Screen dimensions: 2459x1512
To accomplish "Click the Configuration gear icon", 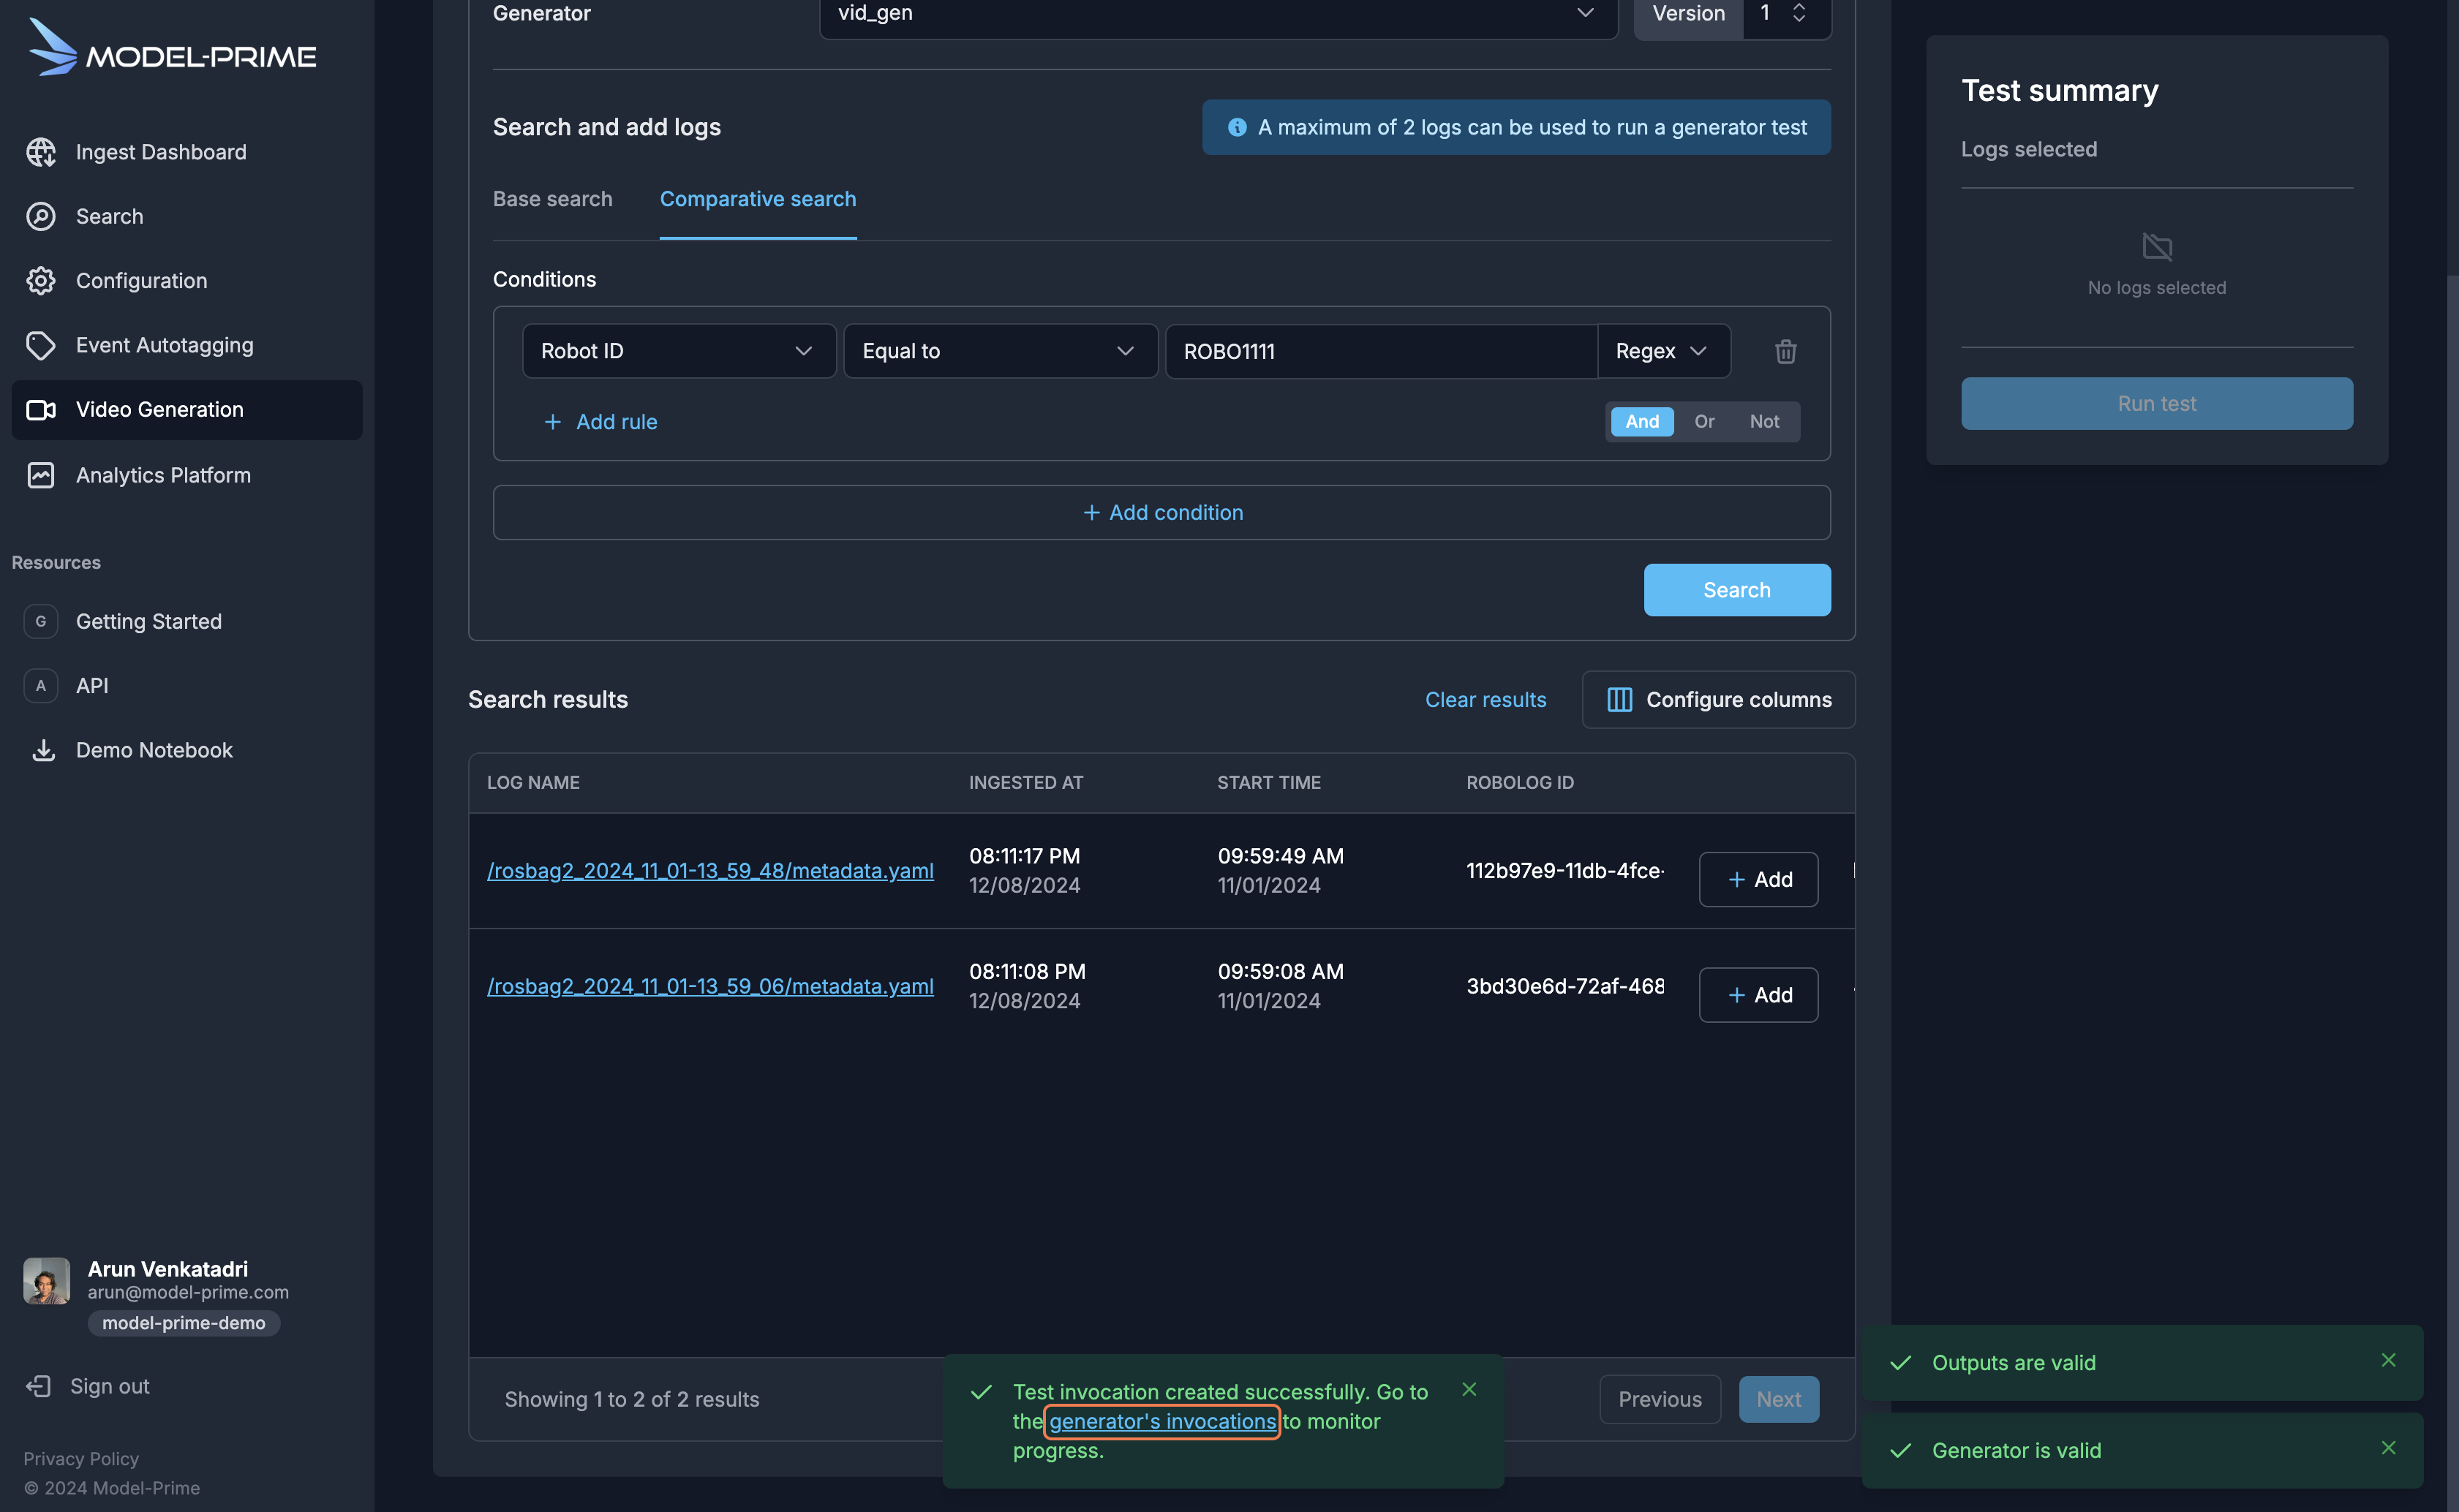I will [x=41, y=281].
